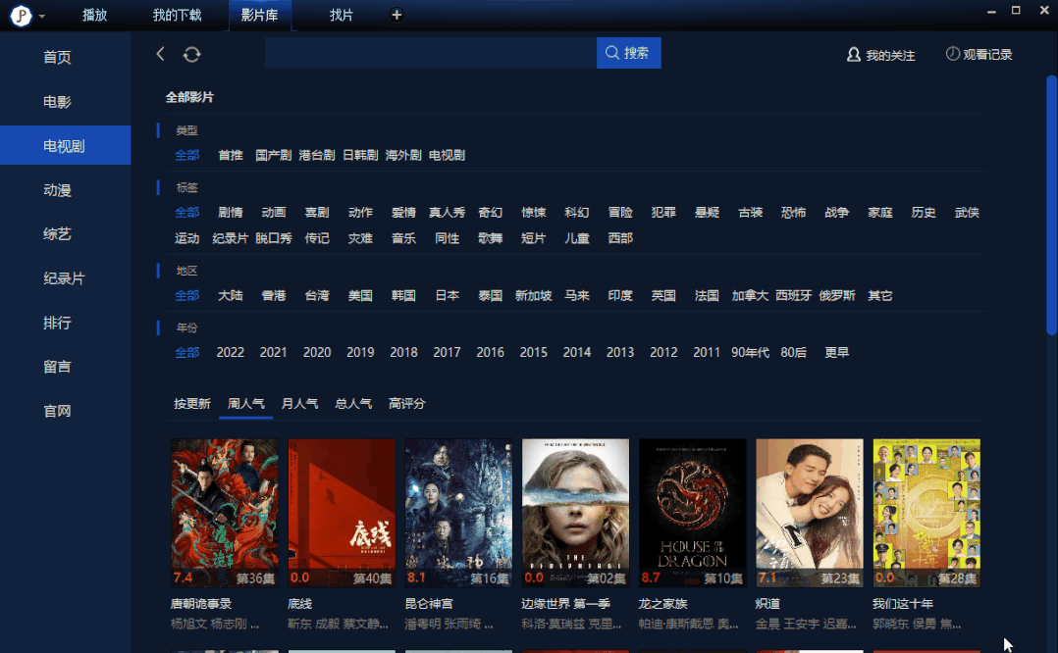1058x653 pixels.
Task: Click the vertical scrollbar on the right
Action: click(1051, 206)
